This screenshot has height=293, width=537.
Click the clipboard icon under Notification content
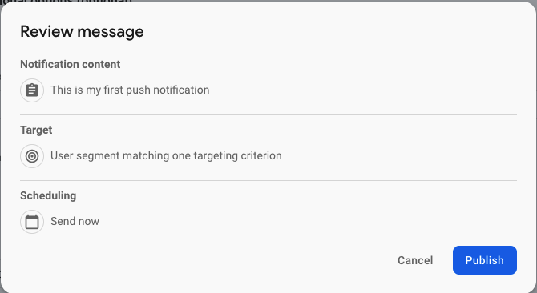[x=32, y=90]
